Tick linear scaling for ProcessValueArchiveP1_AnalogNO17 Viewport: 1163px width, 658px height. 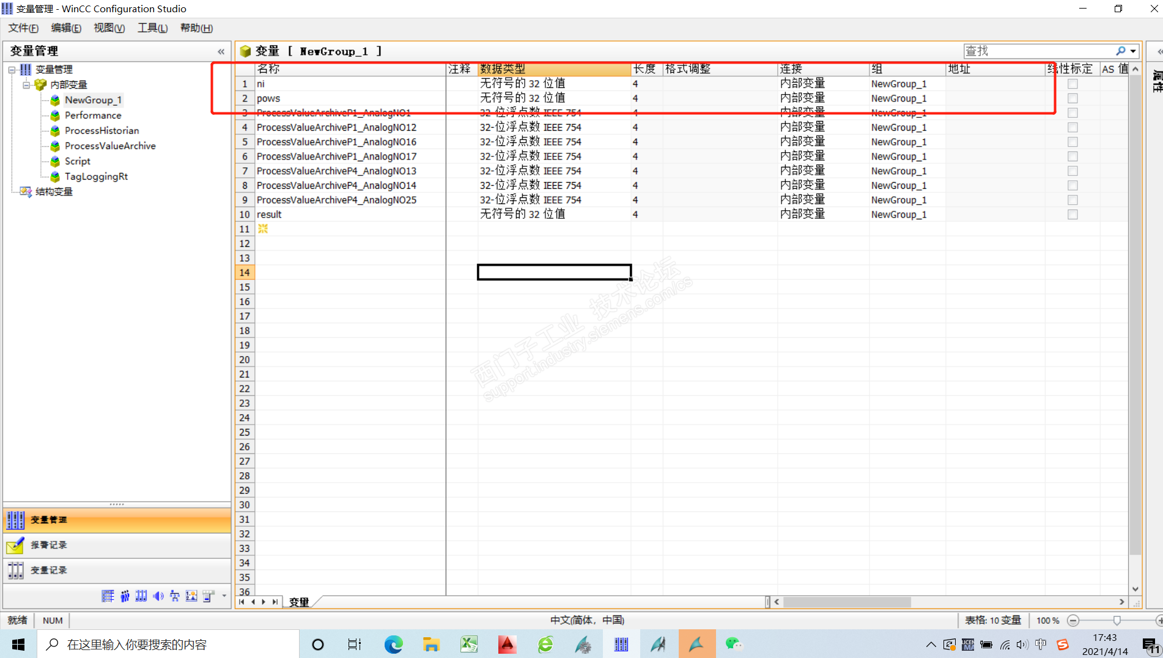(1073, 156)
